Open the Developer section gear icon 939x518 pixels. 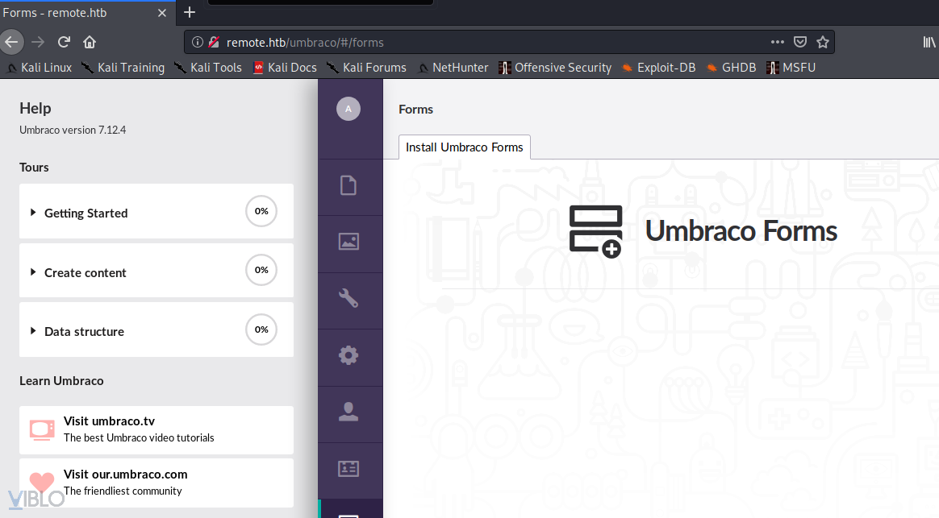[348, 355]
